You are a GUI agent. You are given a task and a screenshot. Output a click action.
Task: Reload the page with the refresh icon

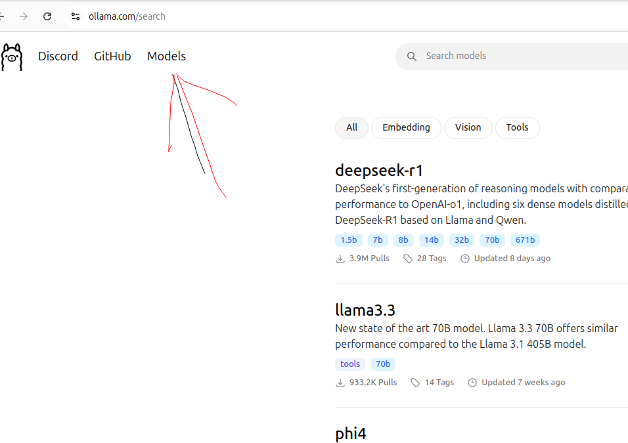click(47, 16)
